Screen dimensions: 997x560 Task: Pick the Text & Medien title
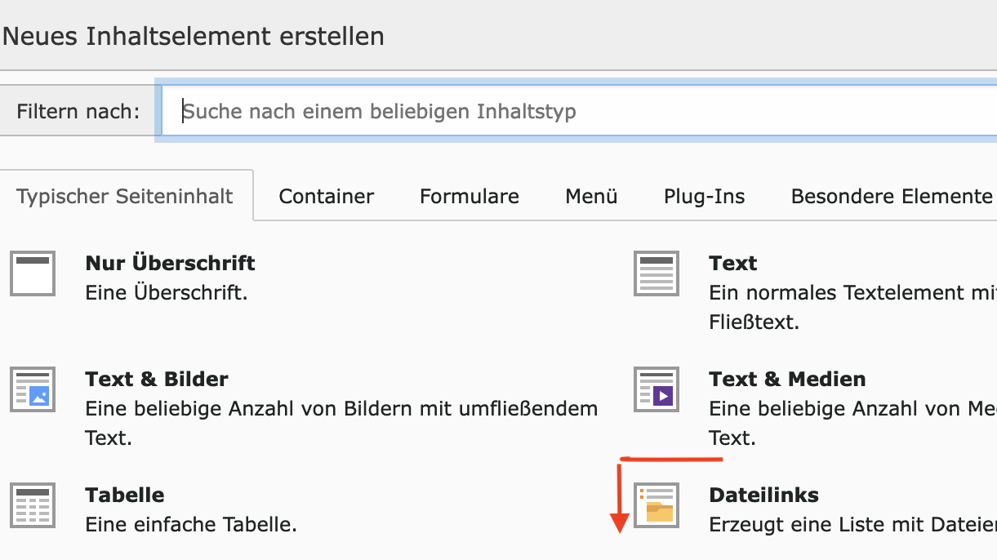788,379
